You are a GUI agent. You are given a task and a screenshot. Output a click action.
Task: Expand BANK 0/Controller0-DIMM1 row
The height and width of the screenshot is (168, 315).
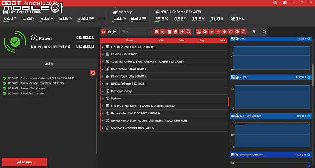click(x=103, y=69)
